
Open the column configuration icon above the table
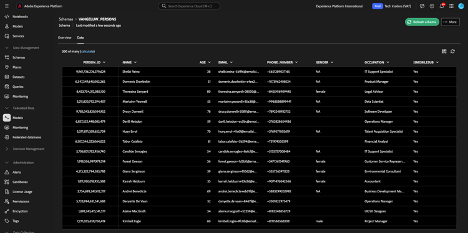point(444,51)
